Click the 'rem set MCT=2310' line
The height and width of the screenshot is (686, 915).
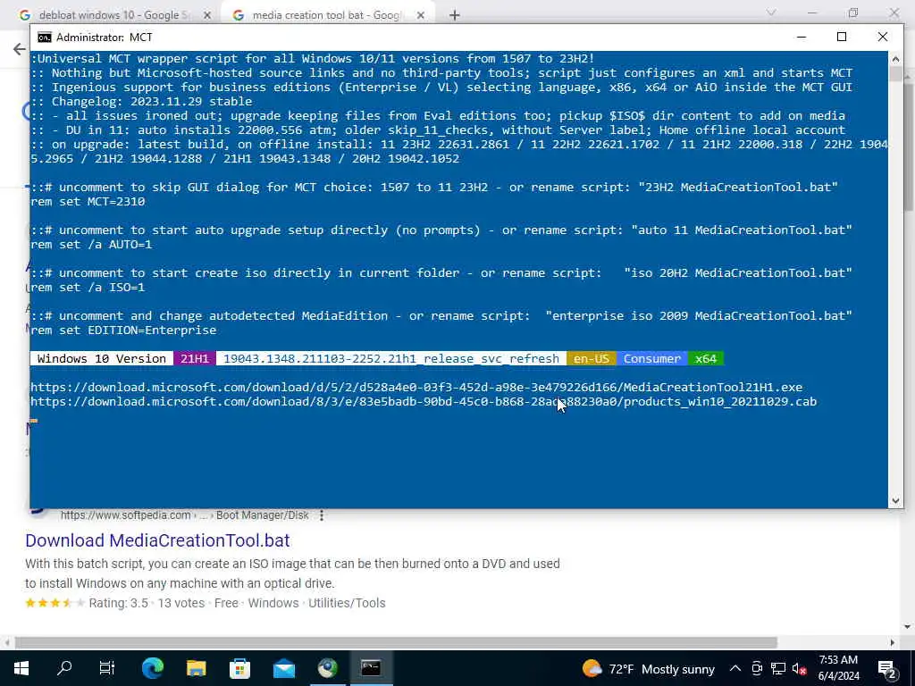88,202
